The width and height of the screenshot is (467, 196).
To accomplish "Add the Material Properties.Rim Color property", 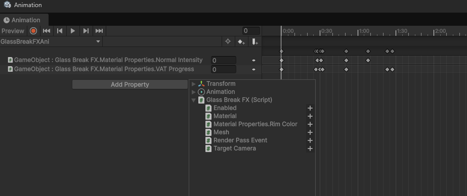I will tap(310, 124).
